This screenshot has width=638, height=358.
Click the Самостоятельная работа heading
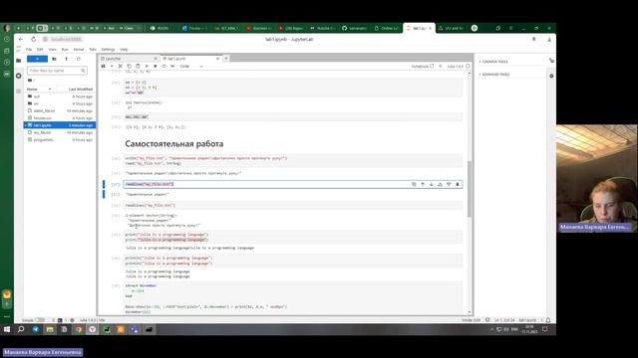point(174,144)
